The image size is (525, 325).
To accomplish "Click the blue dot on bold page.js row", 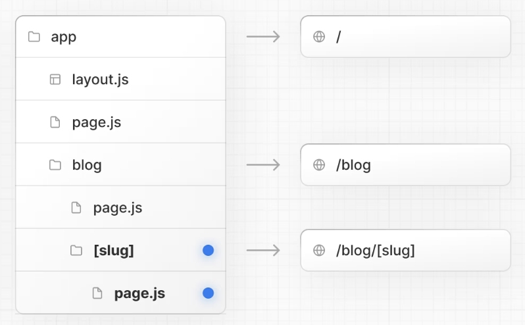I will coord(208,293).
